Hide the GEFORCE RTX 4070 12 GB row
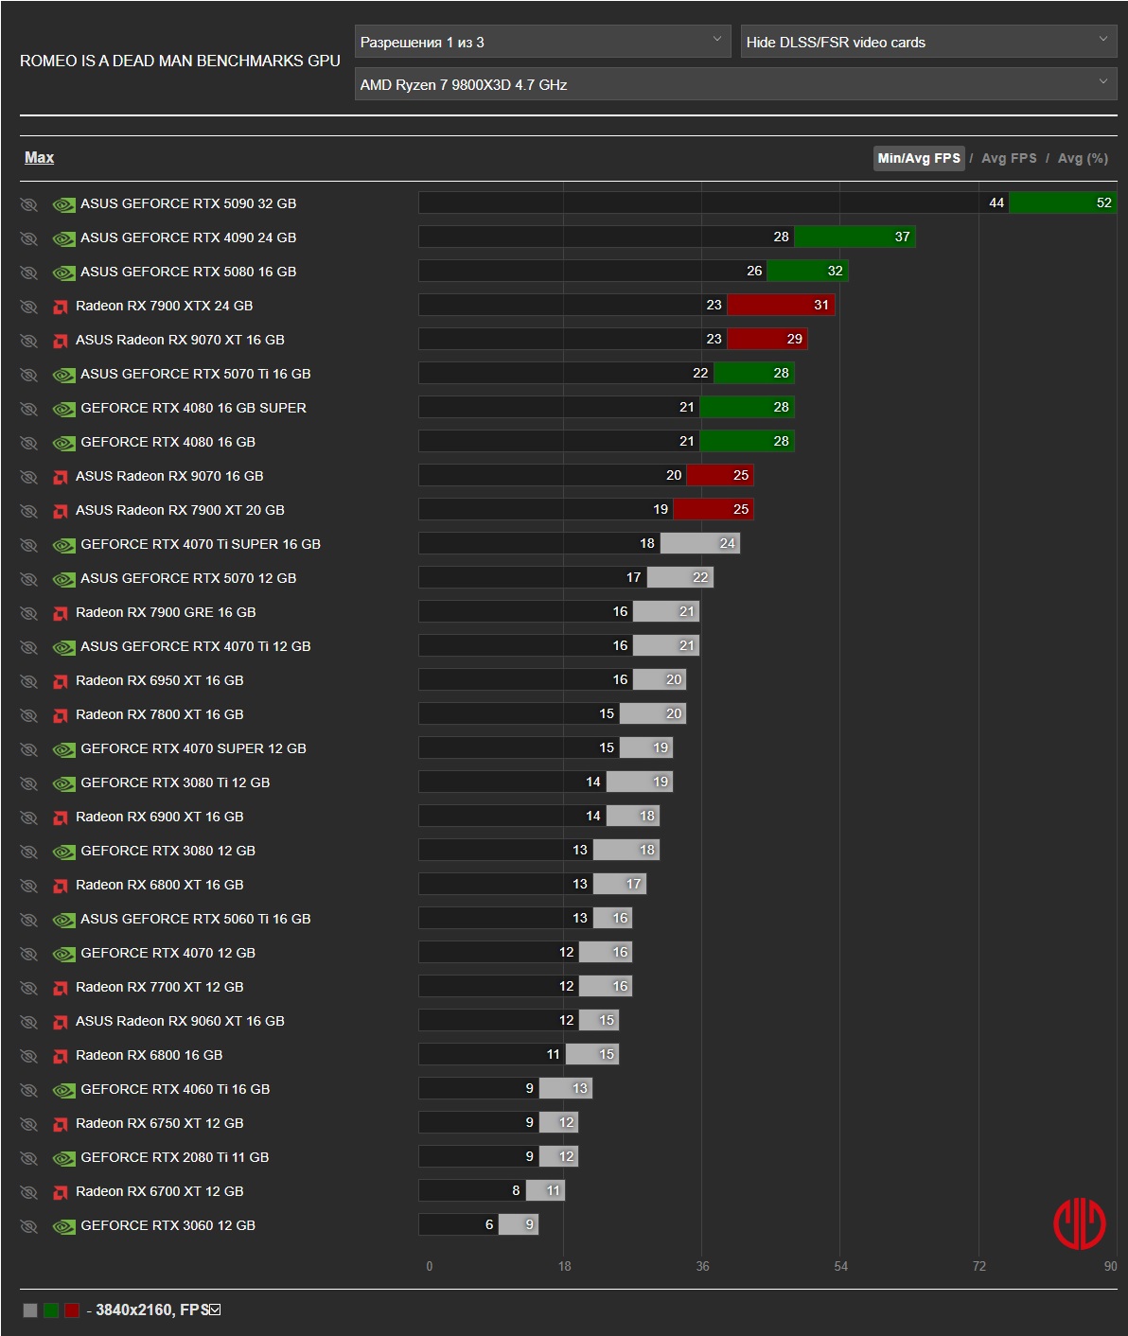Viewport: 1128px width, 1336px height. pos(28,954)
